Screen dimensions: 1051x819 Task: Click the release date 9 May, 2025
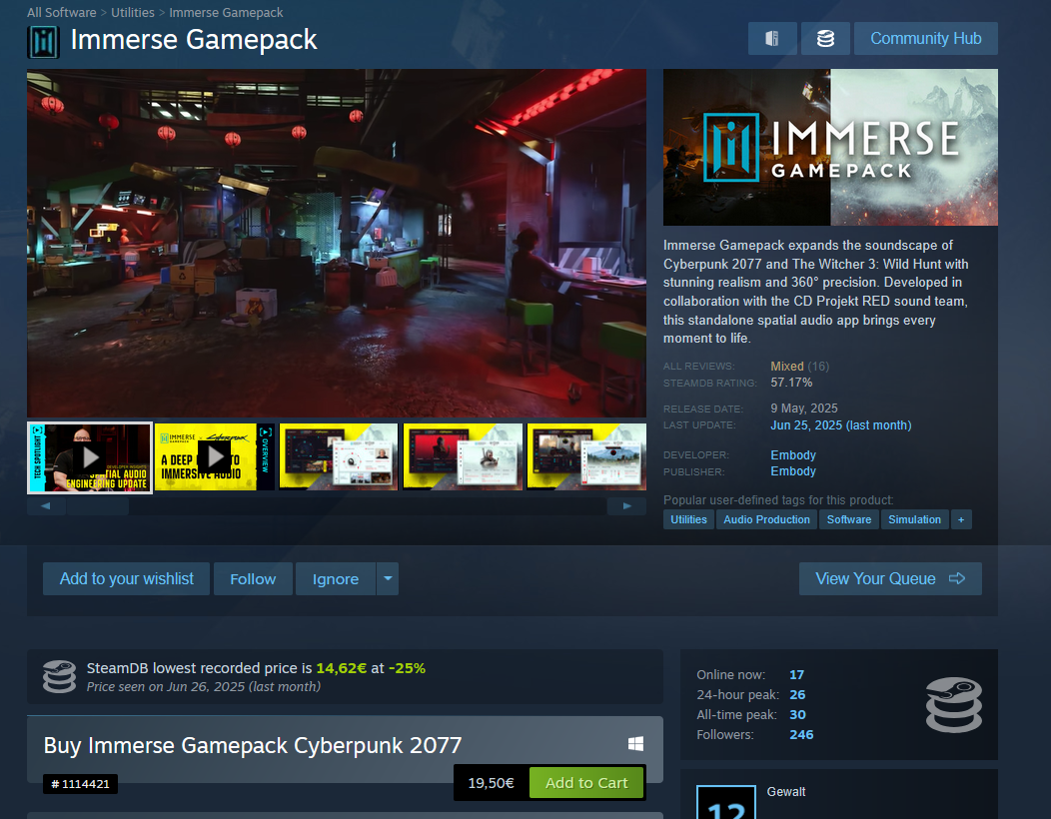pyautogui.click(x=803, y=409)
